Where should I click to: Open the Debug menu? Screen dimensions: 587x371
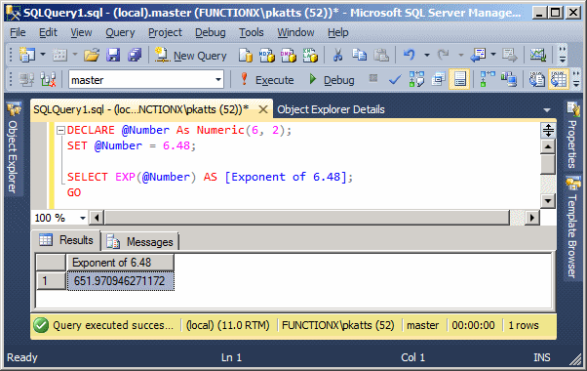click(x=210, y=33)
